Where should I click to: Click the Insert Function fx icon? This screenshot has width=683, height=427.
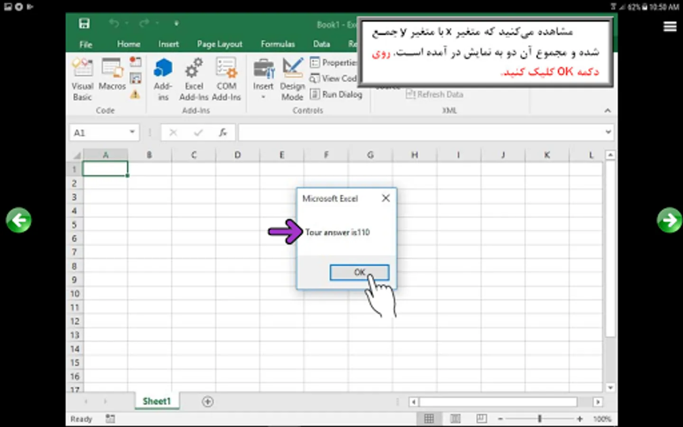pyautogui.click(x=223, y=133)
